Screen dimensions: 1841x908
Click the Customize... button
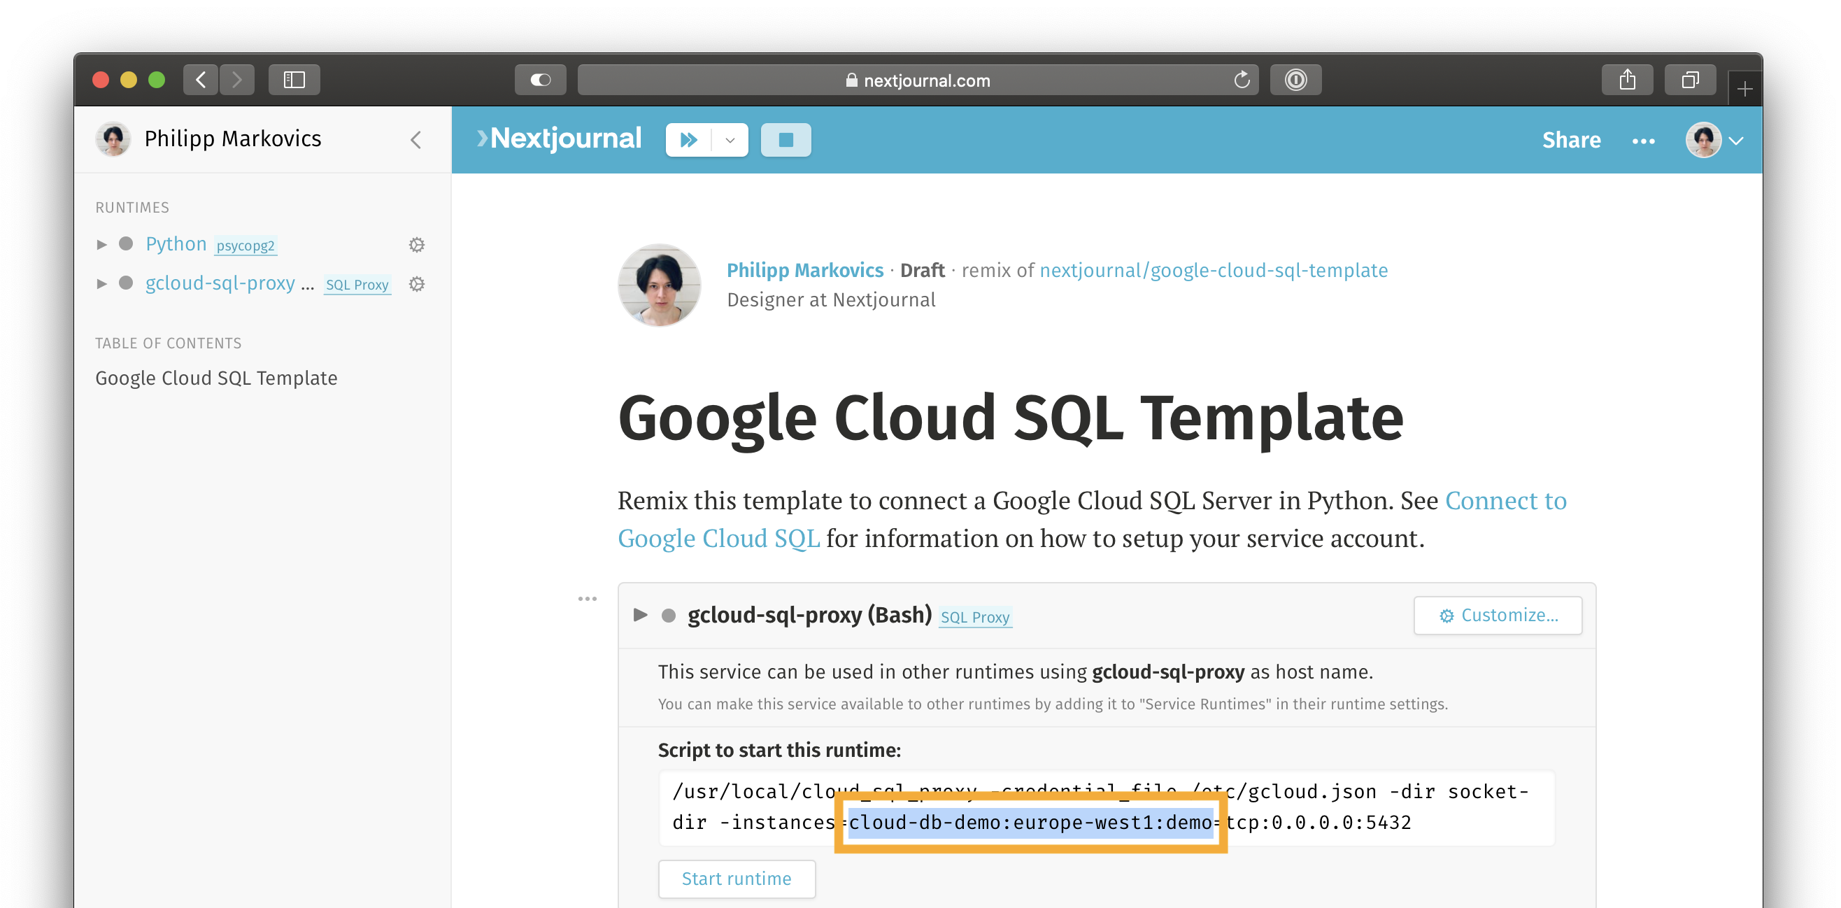tap(1498, 616)
